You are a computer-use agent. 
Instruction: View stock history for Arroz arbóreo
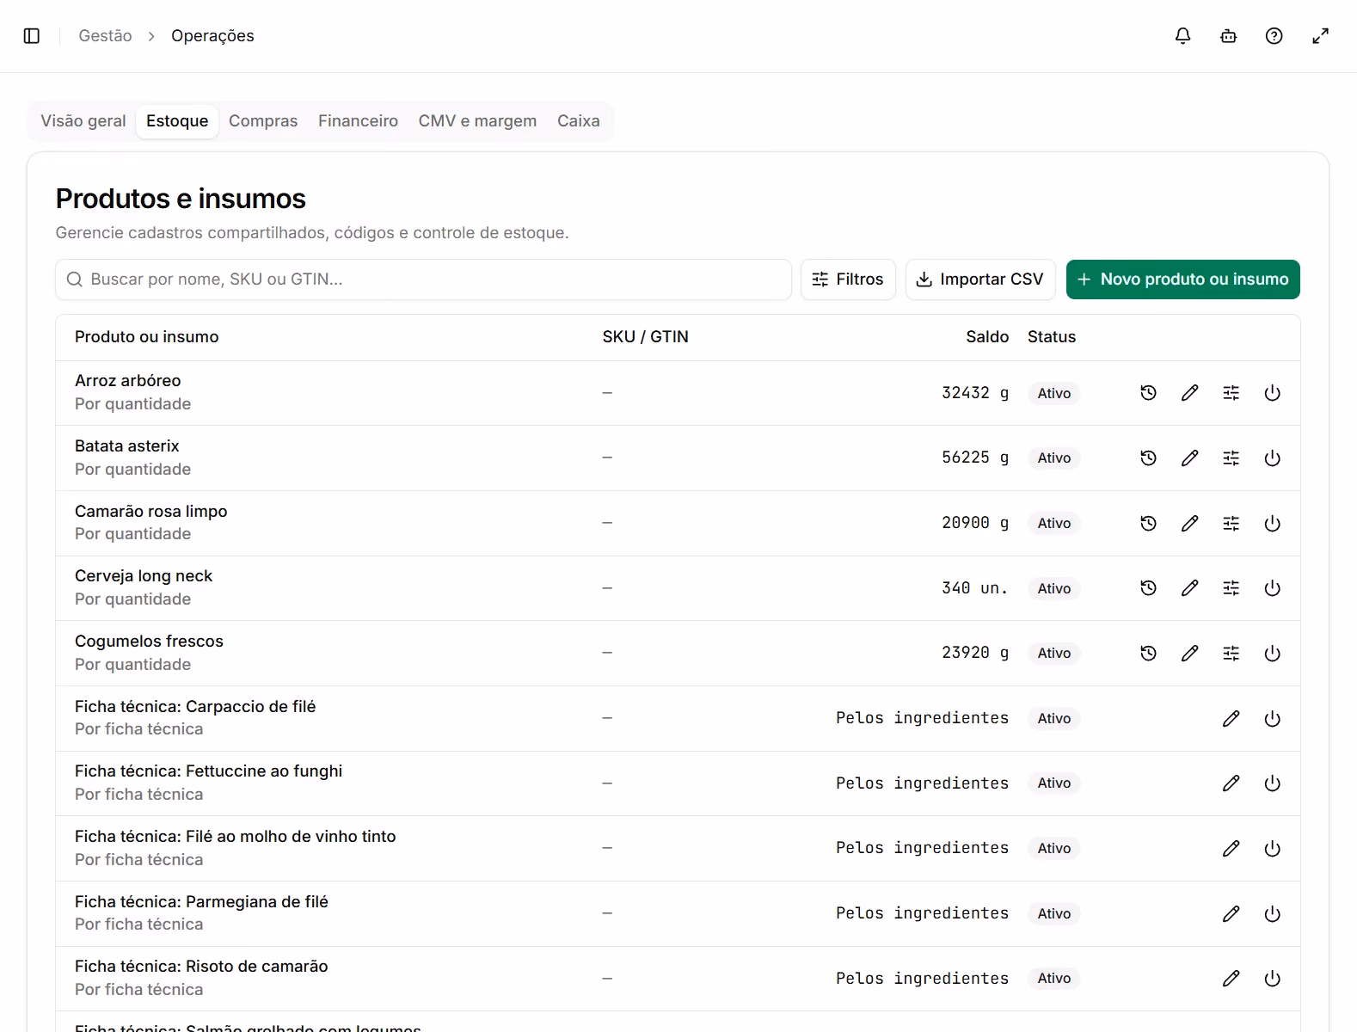click(1149, 393)
